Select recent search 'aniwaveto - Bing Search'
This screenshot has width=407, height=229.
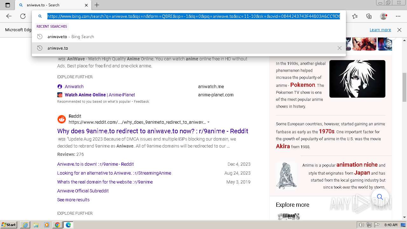tap(189, 37)
